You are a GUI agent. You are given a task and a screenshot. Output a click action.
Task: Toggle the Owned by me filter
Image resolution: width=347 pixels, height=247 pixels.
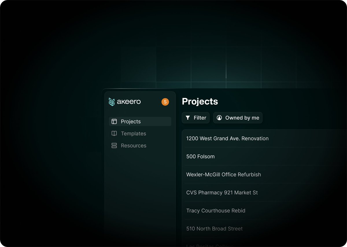238,118
